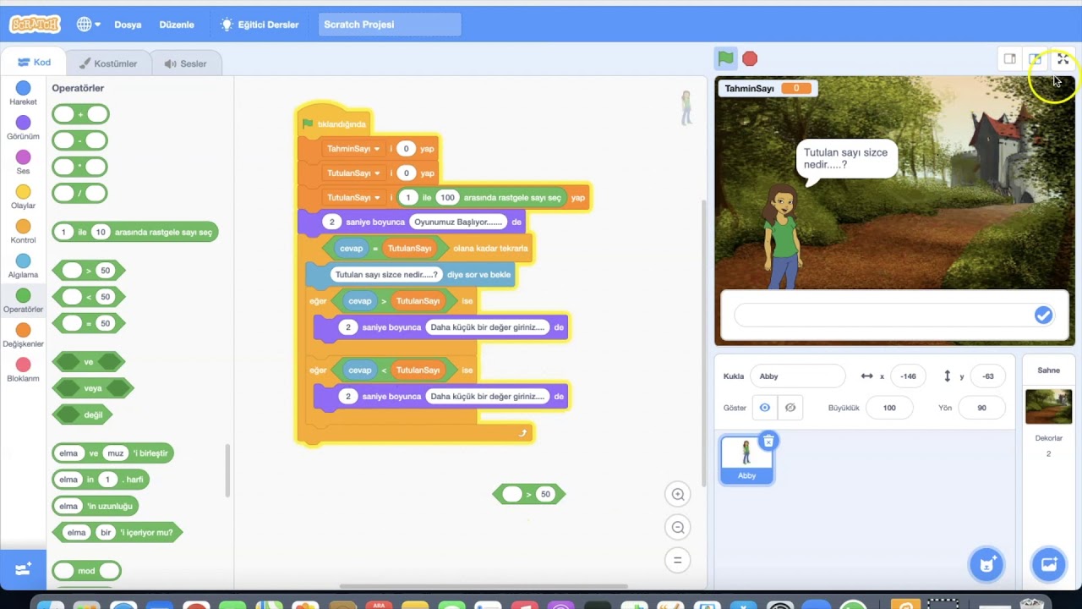Open the choose a backdrop button
The height and width of the screenshot is (609, 1082).
pos(1048,564)
